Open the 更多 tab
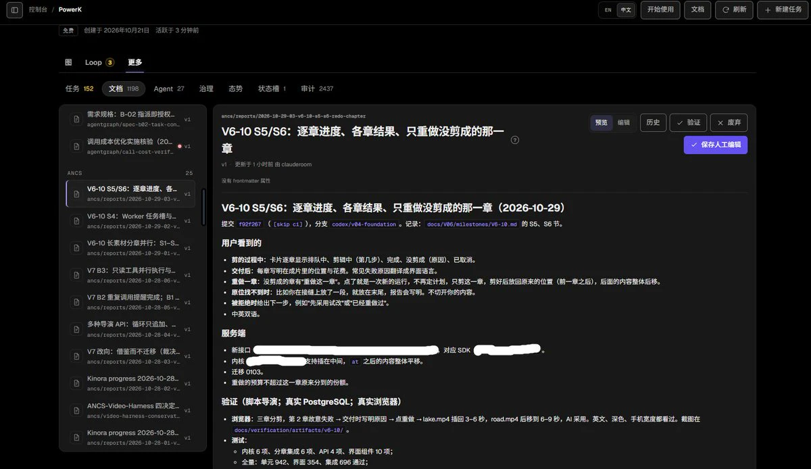The height and width of the screenshot is (469, 811). [134, 62]
